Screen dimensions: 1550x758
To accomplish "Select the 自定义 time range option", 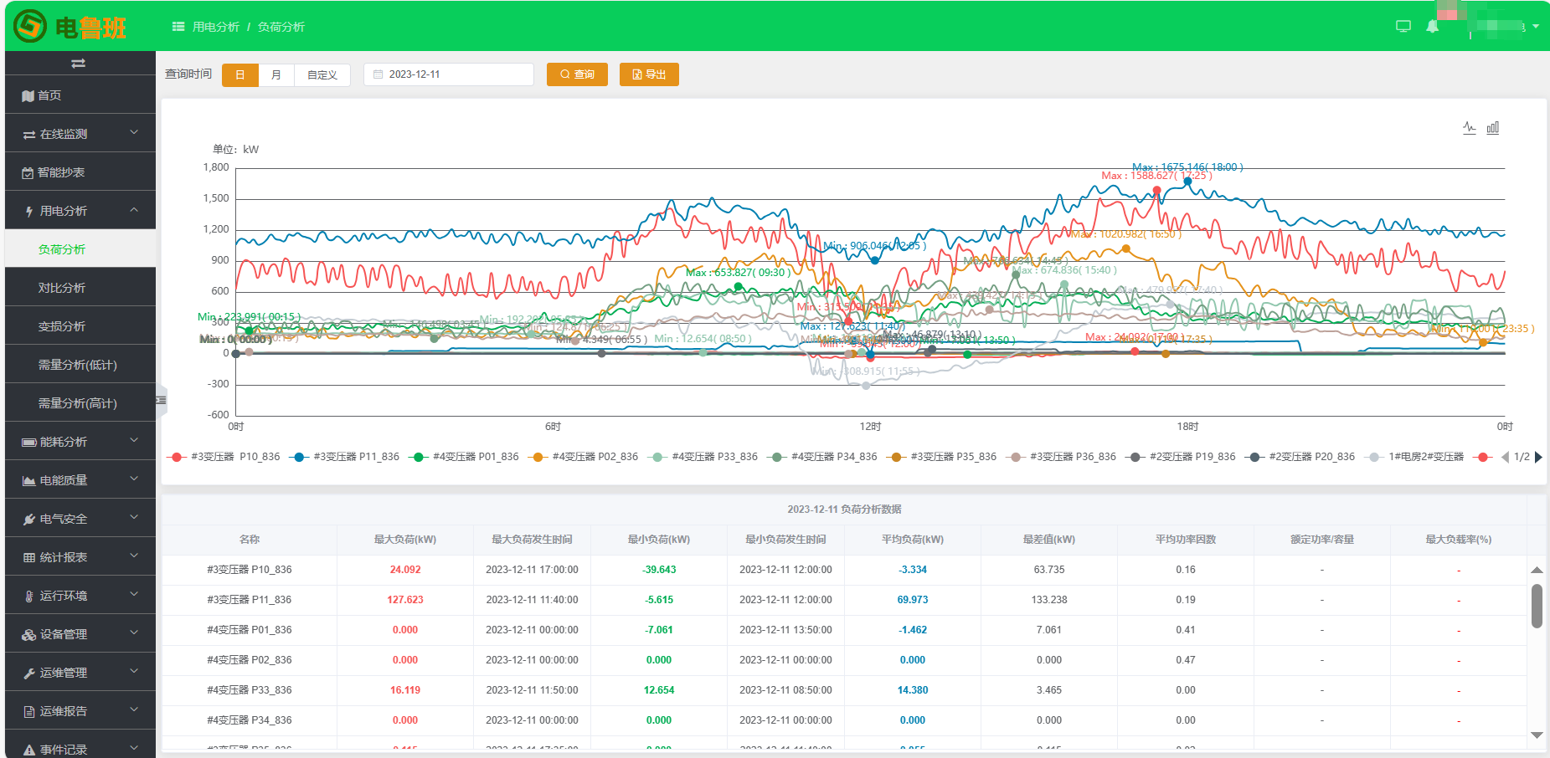I will point(322,74).
